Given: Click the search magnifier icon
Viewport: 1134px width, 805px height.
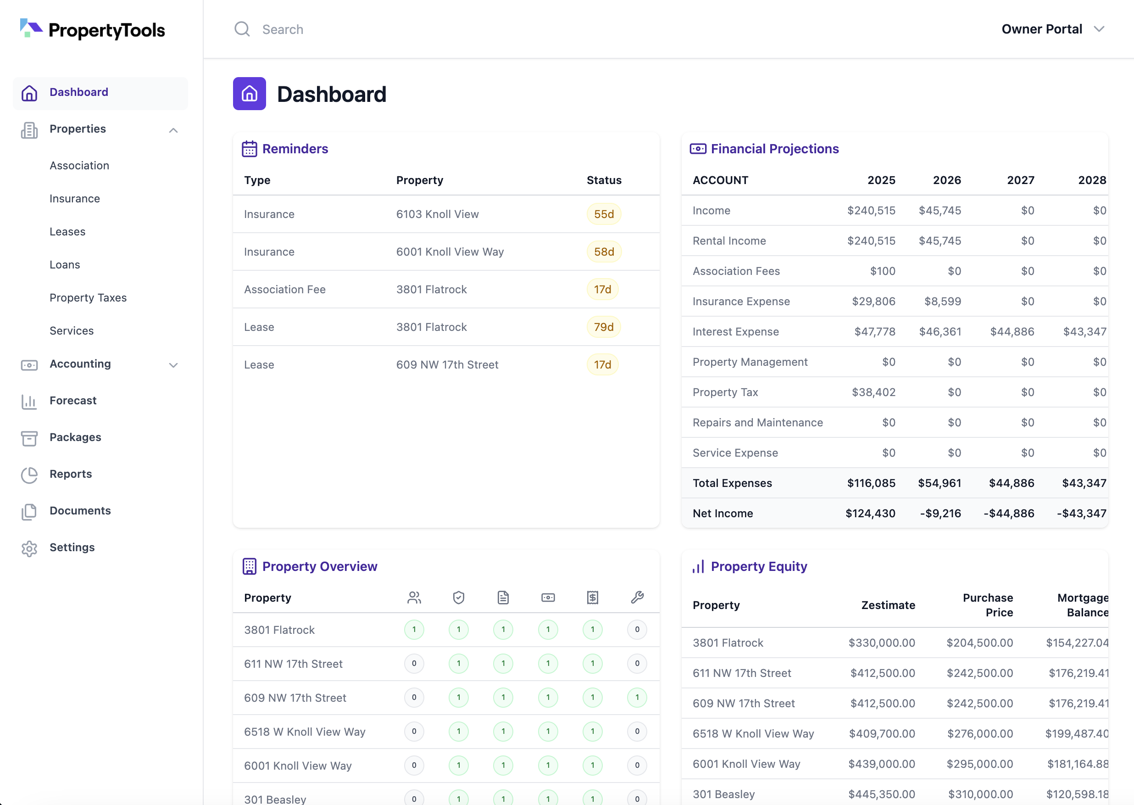Looking at the screenshot, I should 242,29.
